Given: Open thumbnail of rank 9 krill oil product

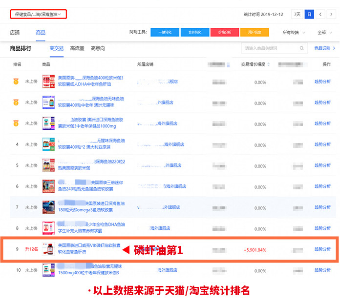Looking at the screenshot, I should pyautogui.click(x=49, y=249).
